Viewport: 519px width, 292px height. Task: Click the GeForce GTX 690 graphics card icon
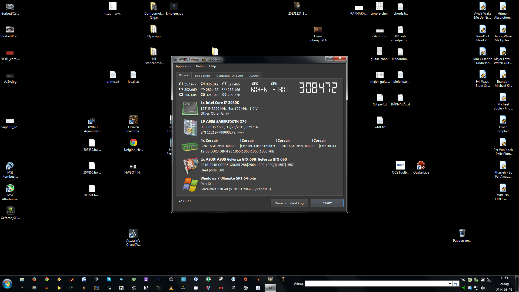(190, 165)
